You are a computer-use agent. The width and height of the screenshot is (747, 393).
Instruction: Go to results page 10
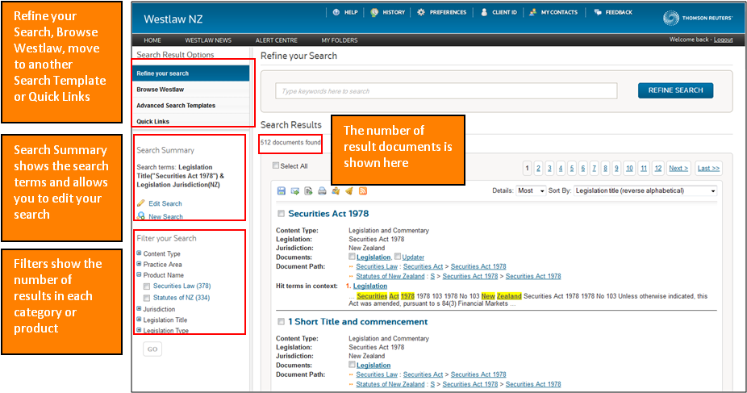629,168
